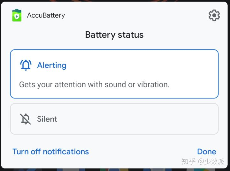
Task: Tap the ringing bell icon beside Alerting
Action: 26,65
